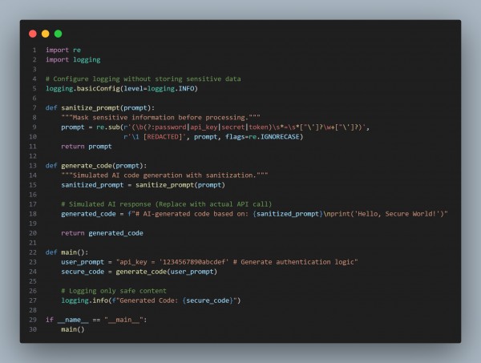Click the 'Configure logging without storing sensitive data' comment
The image size is (481, 363).
[x=143, y=79]
